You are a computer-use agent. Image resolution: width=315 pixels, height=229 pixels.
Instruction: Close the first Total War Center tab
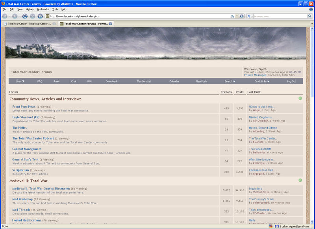54,24
